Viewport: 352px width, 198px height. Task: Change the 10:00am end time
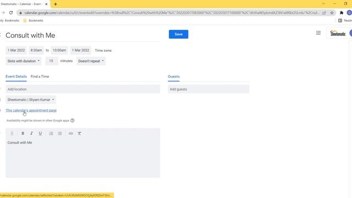(59, 50)
